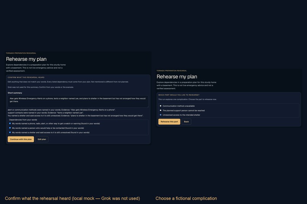The width and height of the screenshot is (307, 204).
Task: Select 'Communication method unavailable' radio option
Action: [x=161, y=106]
